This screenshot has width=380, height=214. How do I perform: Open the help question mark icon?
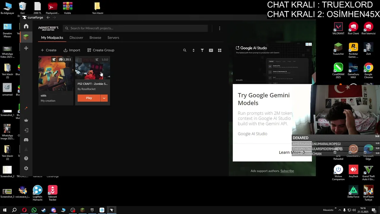point(26,158)
